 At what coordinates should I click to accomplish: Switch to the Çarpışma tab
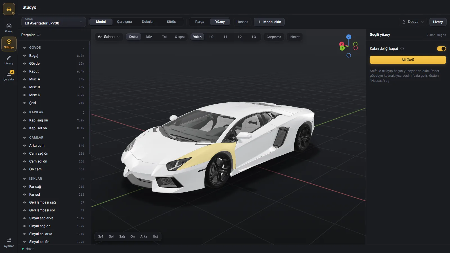124,22
